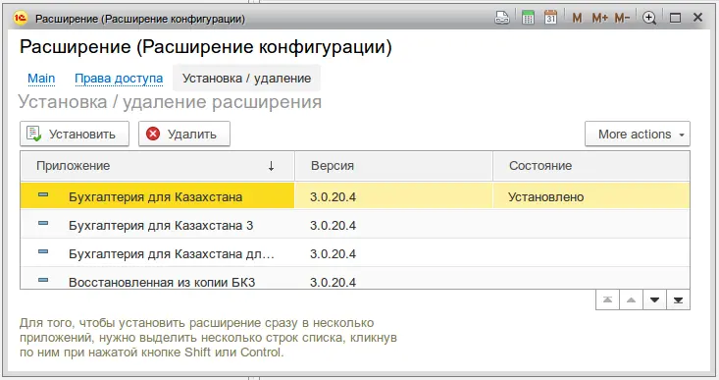This screenshot has width=719, height=380.
Task: Open the calendar icon in title bar
Action: (550, 18)
